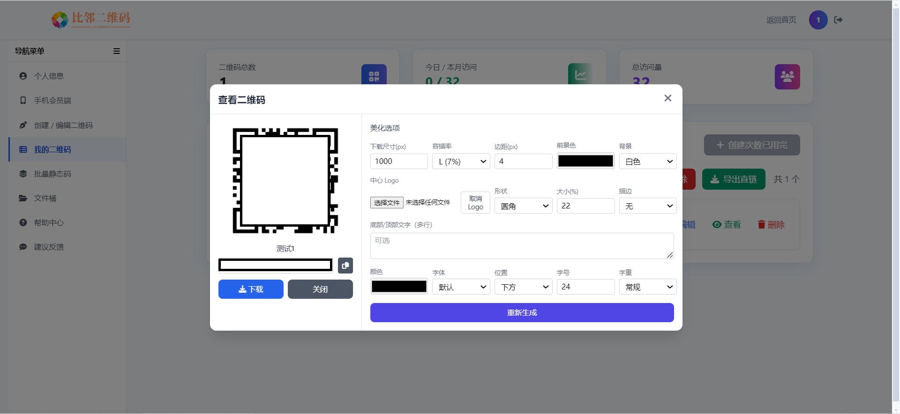The height and width of the screenshot is (414, 900).
Task: Click the 重新生成 regenerate button
Action: tap(522, 312)
